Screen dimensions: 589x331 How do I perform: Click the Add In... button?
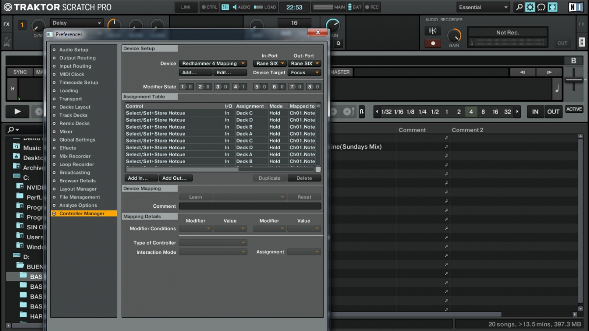click(141, 178)
